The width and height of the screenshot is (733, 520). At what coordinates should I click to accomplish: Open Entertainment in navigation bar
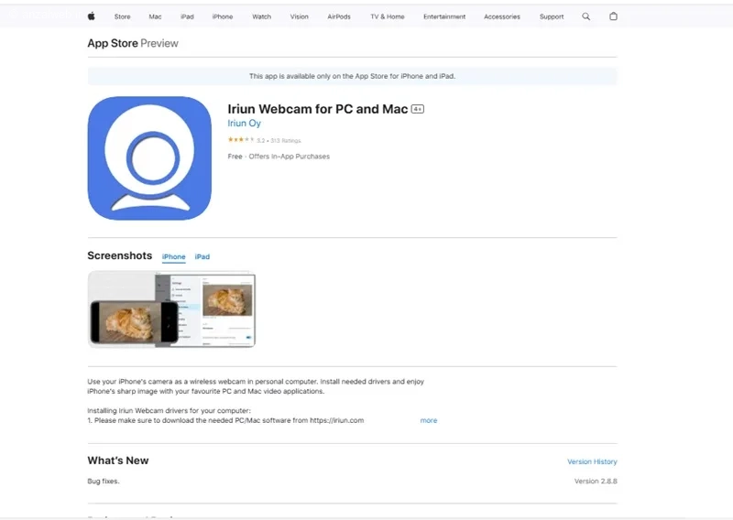point(444,16)
